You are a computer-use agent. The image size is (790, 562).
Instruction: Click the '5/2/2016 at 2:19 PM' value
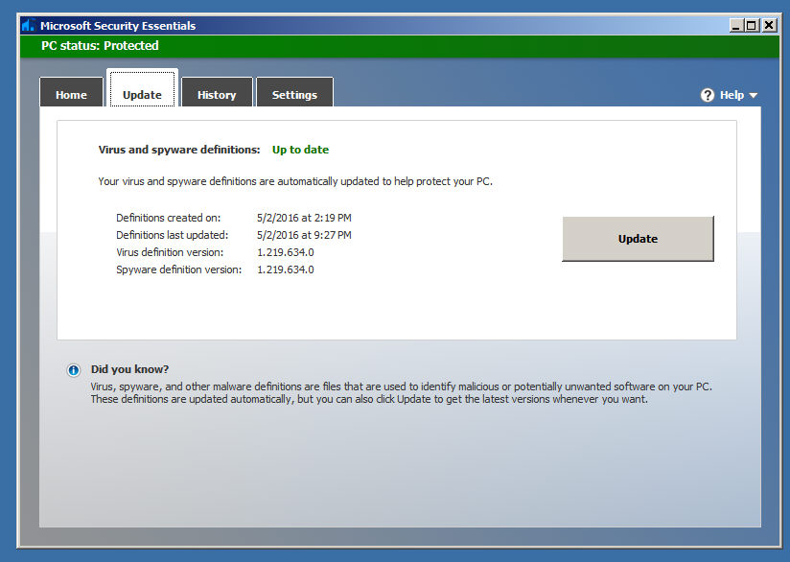pyautogui.click(x=304, y=218)
